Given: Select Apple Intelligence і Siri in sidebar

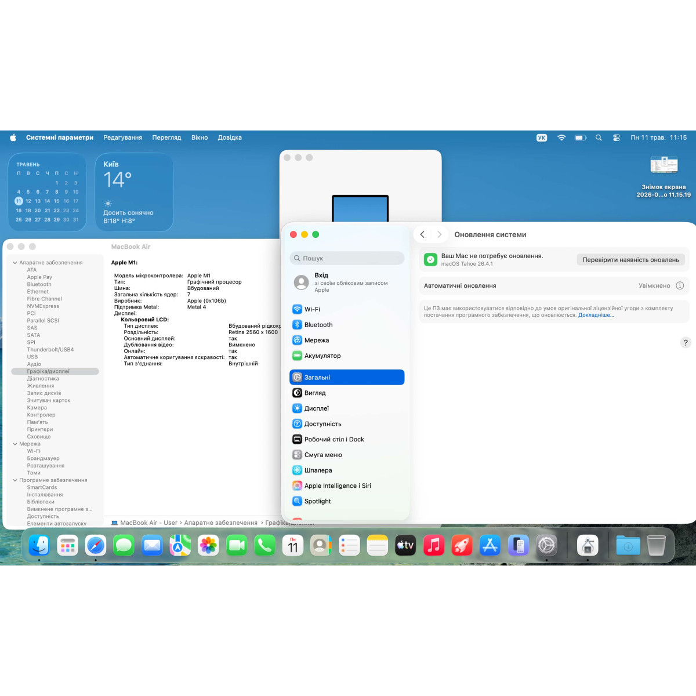Looking at the screenshot, I should [347, 486].
